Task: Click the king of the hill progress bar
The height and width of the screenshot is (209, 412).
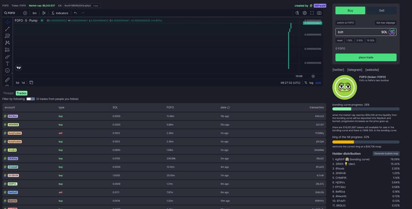Action: click(x=366, y=142)
